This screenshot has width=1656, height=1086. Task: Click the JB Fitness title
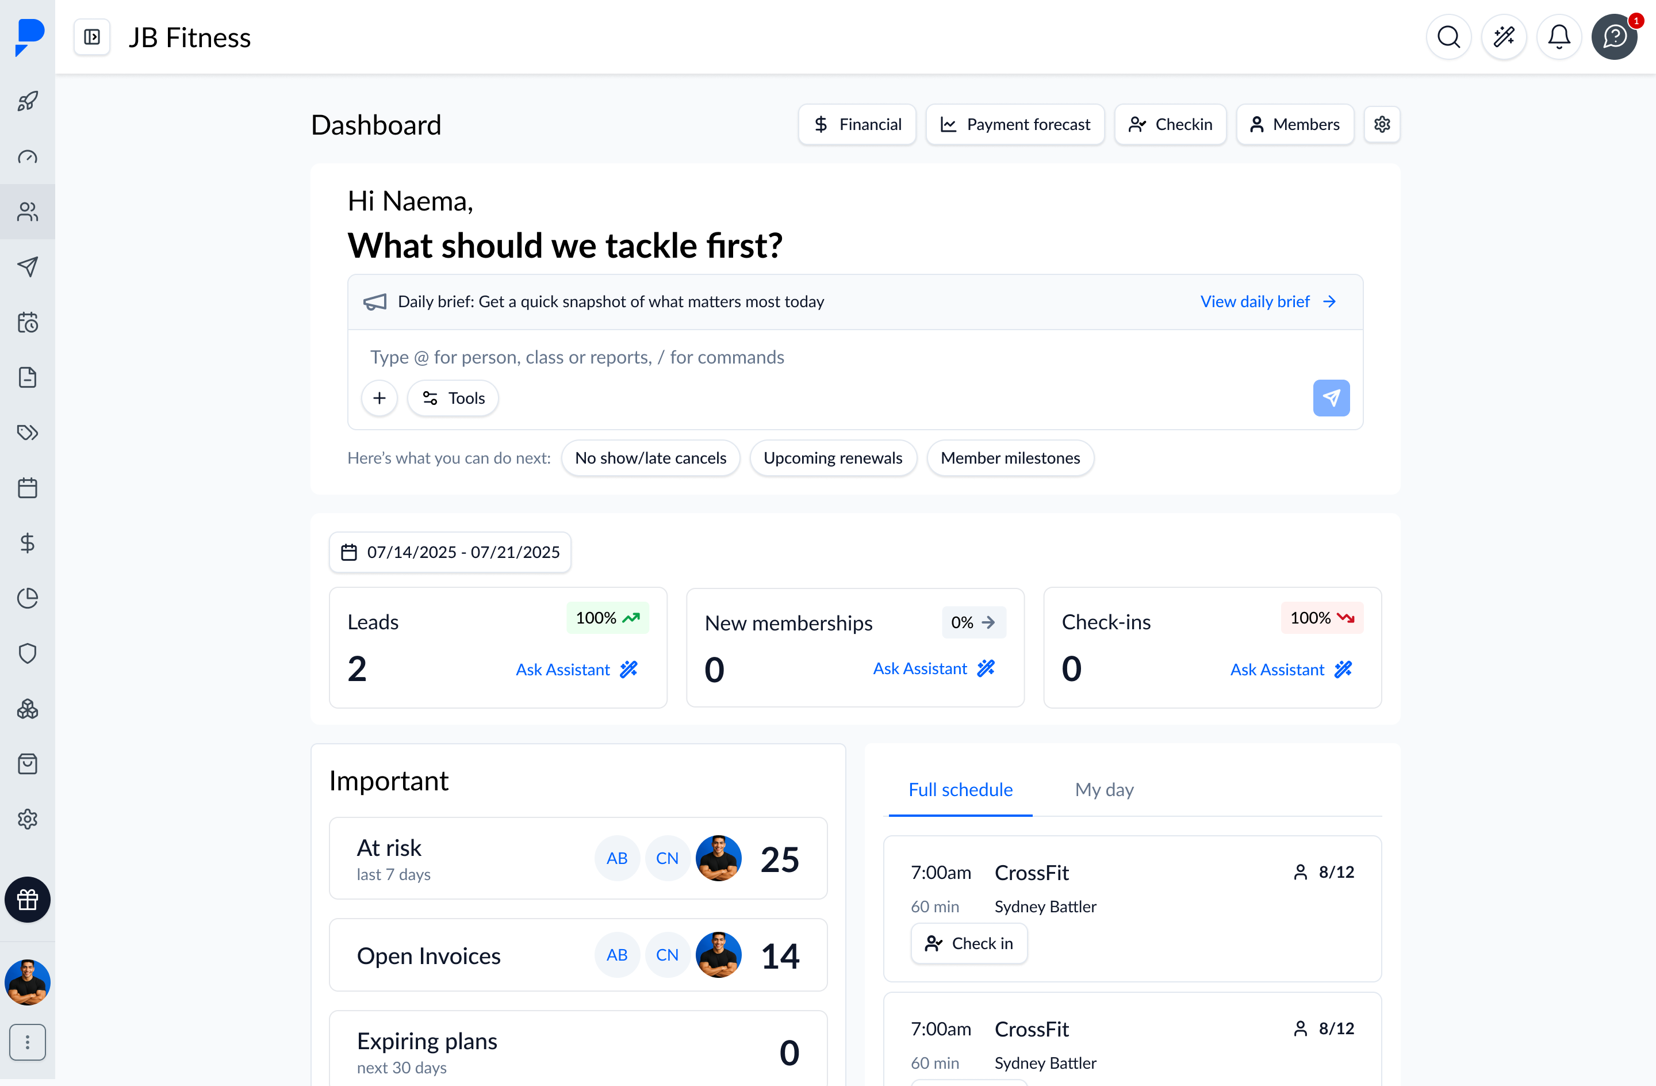coord(189,37)
